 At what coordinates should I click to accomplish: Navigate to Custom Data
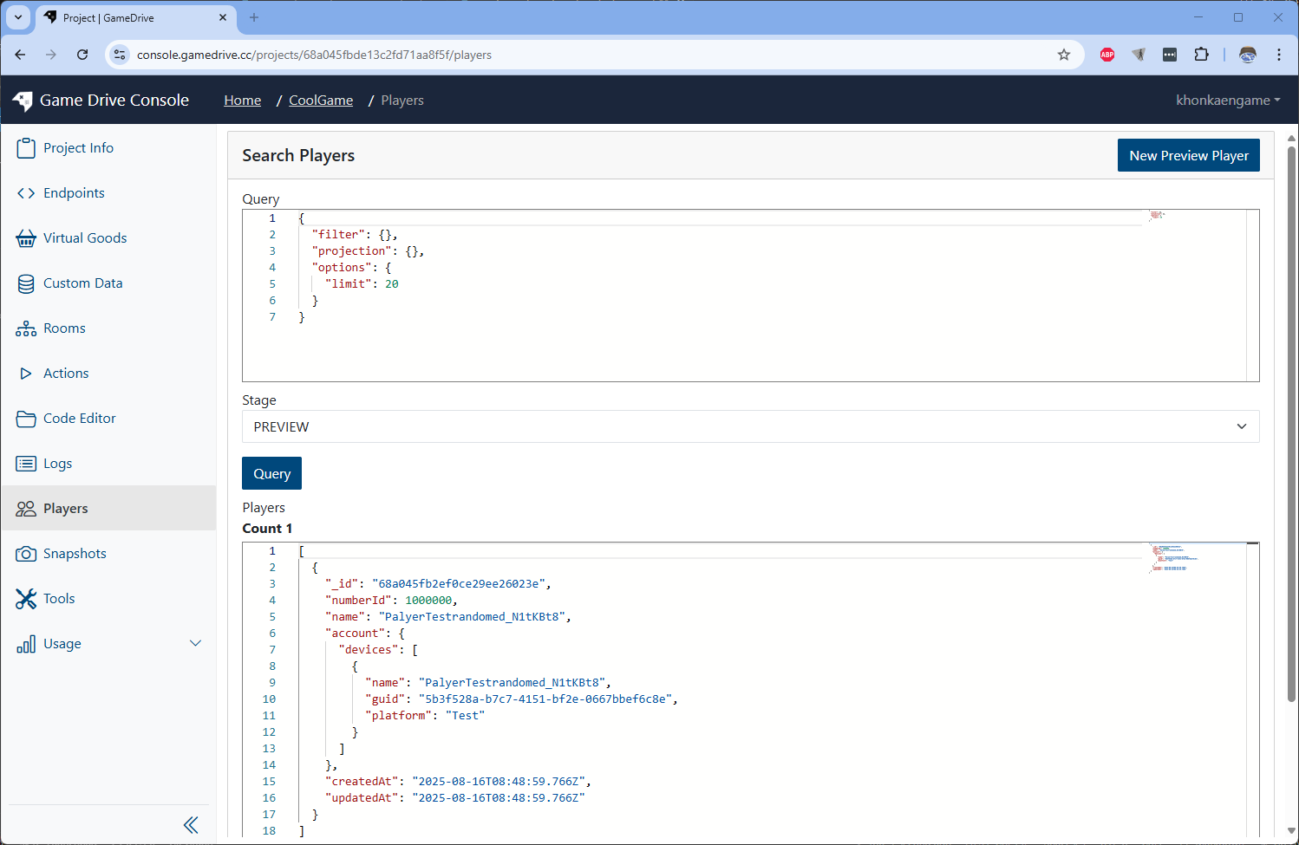82,283
